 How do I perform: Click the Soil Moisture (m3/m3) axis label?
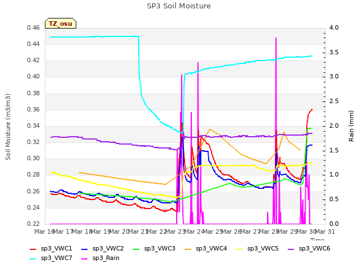[x=8, y=127]
